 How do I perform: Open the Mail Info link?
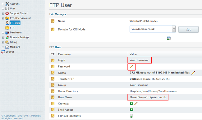[15, 47]
